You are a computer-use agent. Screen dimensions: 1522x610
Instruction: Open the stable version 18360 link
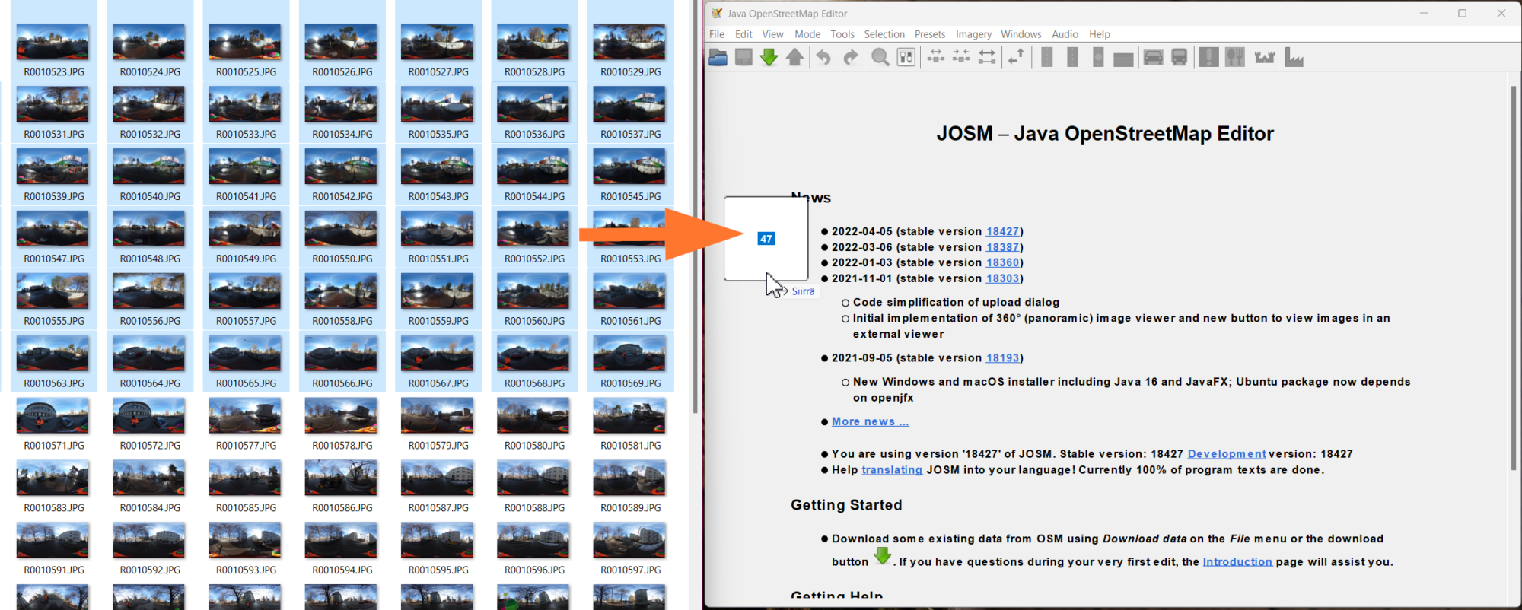click(x=1002, y=262)
